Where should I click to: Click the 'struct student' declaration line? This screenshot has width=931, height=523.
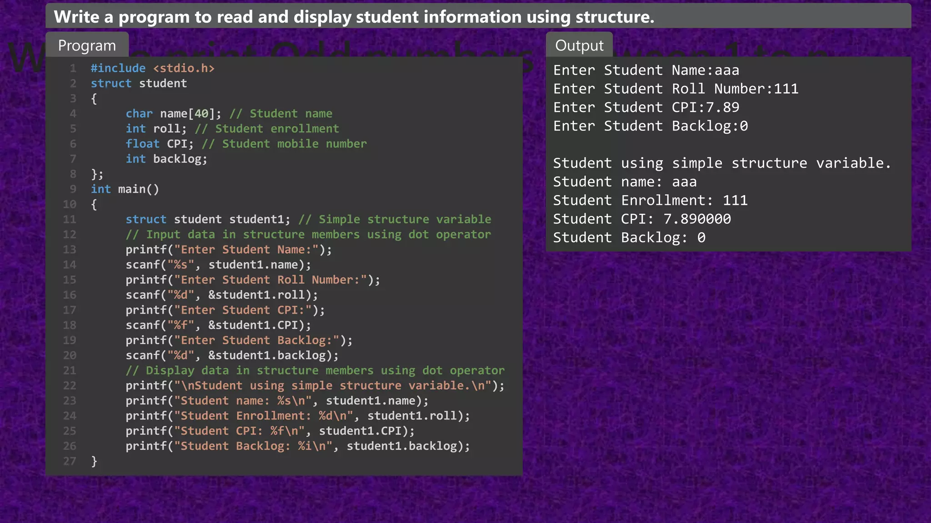coord(139,83)
